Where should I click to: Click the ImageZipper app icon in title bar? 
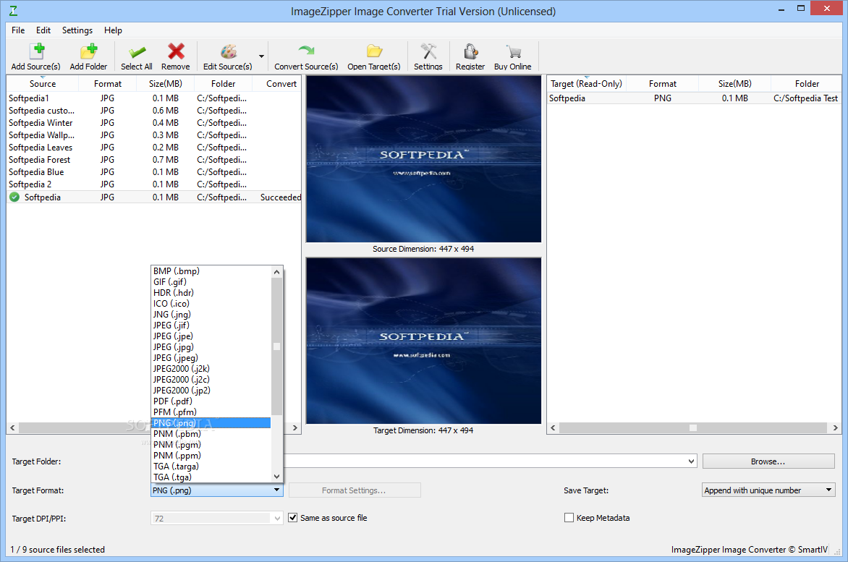[x=14, y=11]
